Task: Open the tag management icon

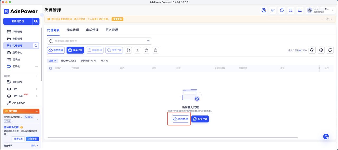Action: [312, 50]
